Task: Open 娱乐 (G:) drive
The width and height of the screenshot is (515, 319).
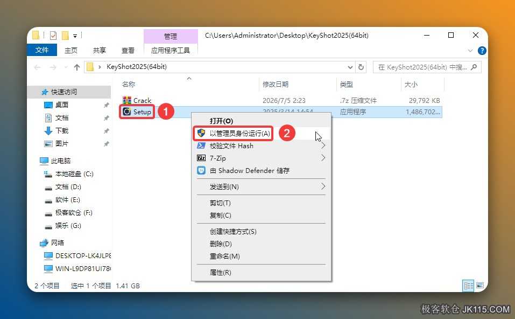Action: (x=68, y=226)
